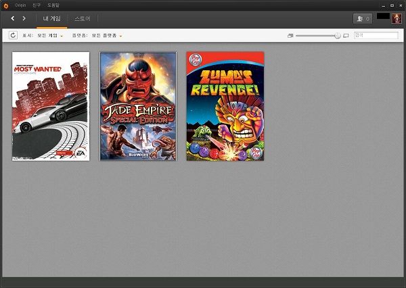
Task: Go forward with the right arrow
Action: click(24, 18)
